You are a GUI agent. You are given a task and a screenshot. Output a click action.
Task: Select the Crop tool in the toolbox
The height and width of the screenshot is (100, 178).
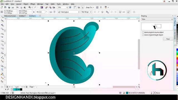pos(2,25)
